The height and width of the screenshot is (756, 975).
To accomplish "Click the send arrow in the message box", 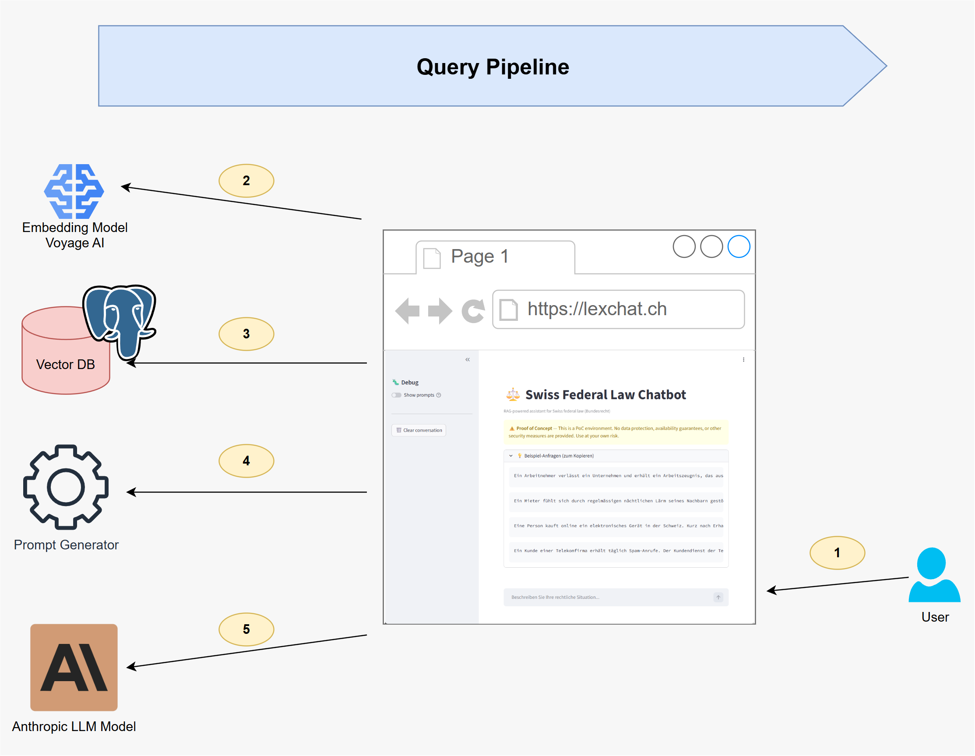I will 719,597.
